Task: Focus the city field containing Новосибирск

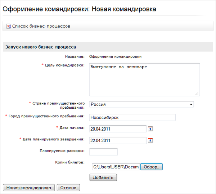Action: point(132,117)
